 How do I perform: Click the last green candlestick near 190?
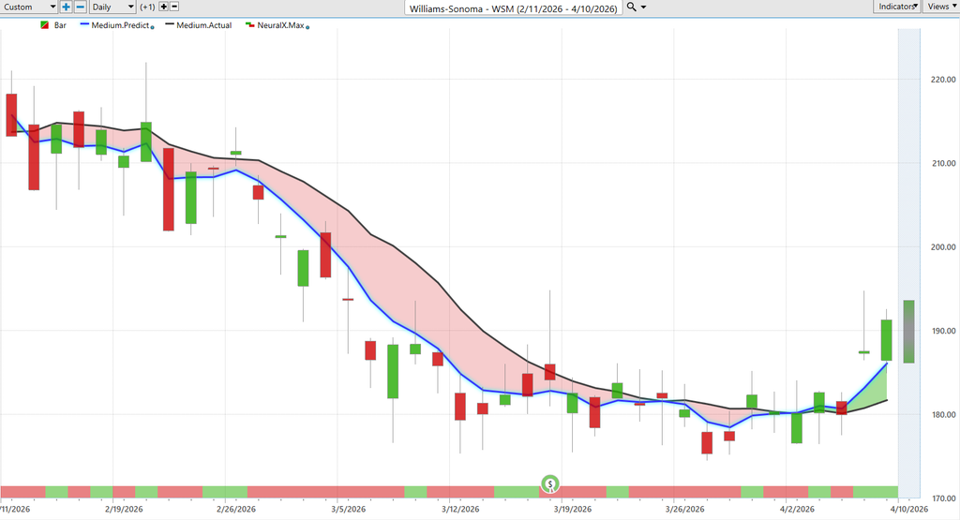[x=887, y=340]
